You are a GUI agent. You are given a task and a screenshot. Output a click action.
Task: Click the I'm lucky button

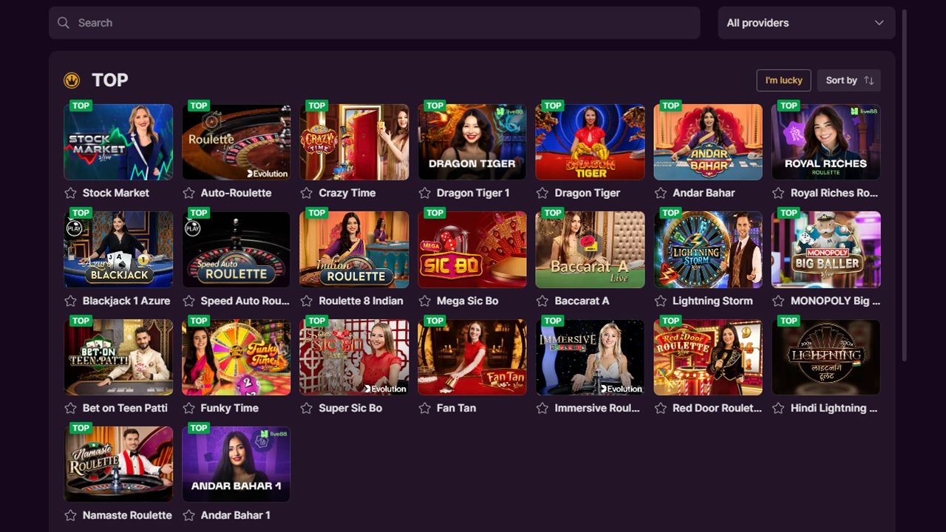tap(783, 81)
